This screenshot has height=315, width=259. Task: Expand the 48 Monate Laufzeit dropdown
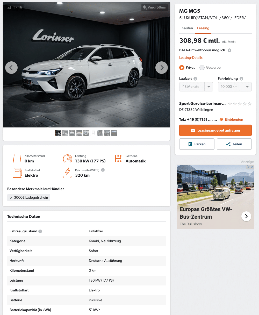coord(196,87)
